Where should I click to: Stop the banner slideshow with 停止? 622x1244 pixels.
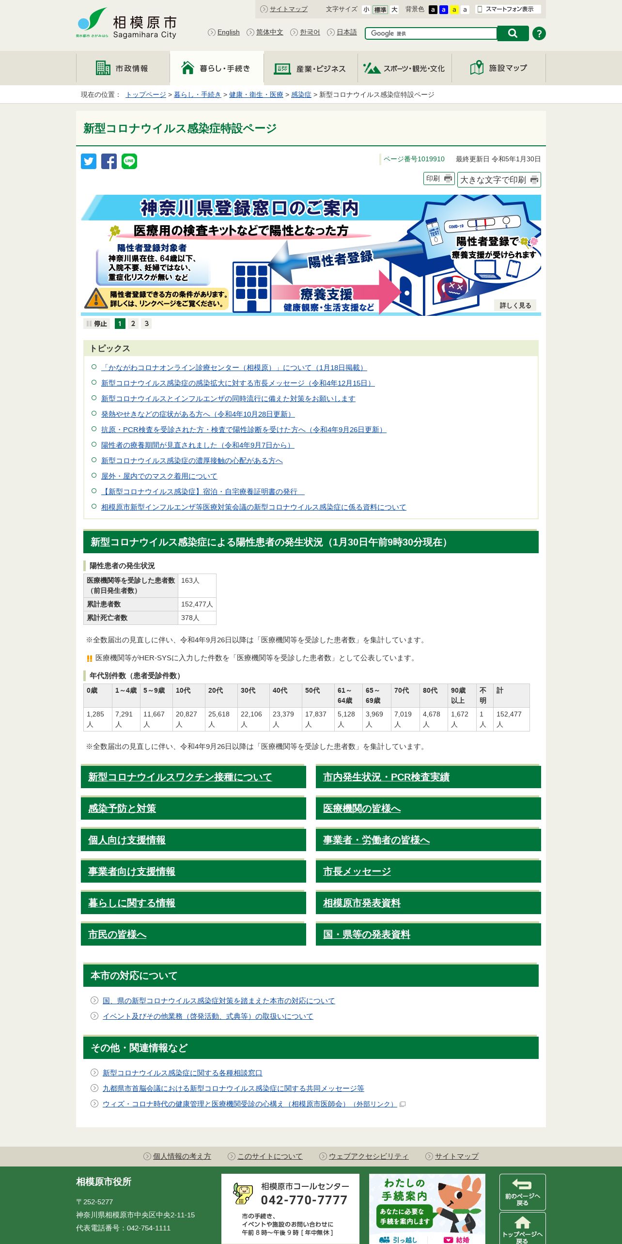click(96, 324)
